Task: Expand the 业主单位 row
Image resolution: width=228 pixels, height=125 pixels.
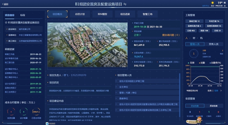Action: [147, 87]
